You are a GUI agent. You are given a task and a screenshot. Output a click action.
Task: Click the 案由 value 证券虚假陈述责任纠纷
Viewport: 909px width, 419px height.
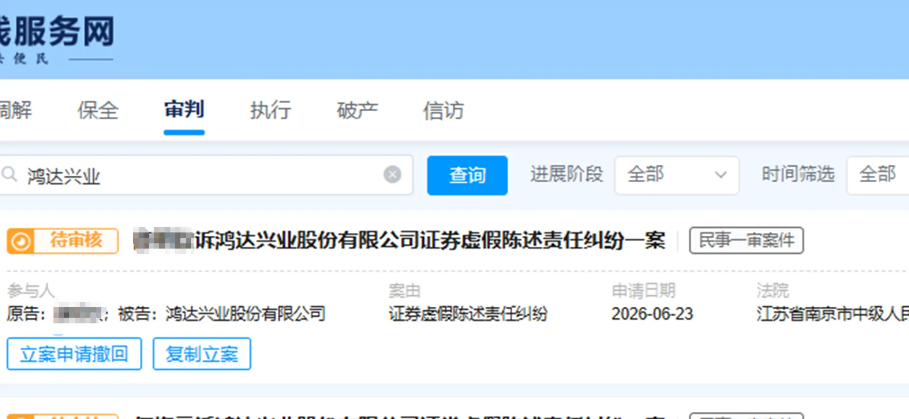[468, 314]
